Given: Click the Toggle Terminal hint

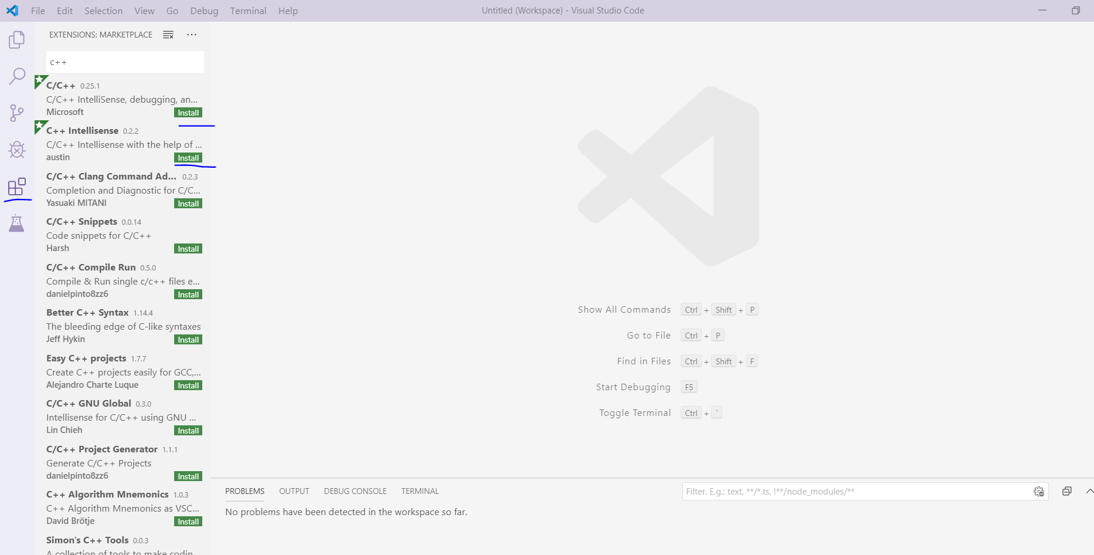Looking at the screenshot, I should point(635,413).
